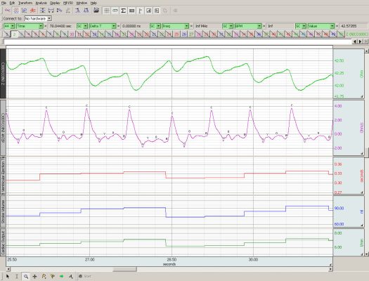369x281 pixels.
Task: Click the horizontal scrollbar left arrow
Action: click(x=8, y=269)
